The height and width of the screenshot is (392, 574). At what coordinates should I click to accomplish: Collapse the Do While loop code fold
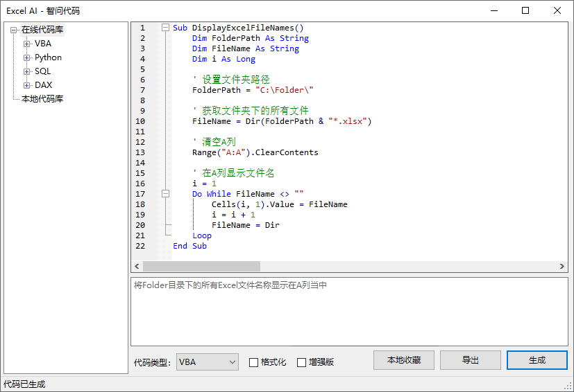click(165, 194)
